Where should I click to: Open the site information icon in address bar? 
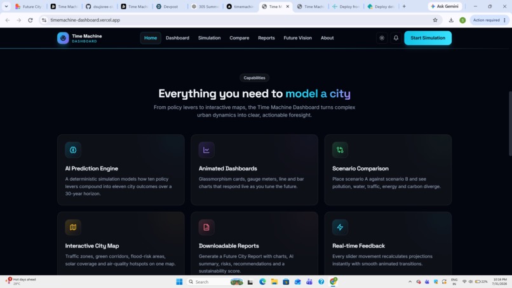[x=44, y=20]
